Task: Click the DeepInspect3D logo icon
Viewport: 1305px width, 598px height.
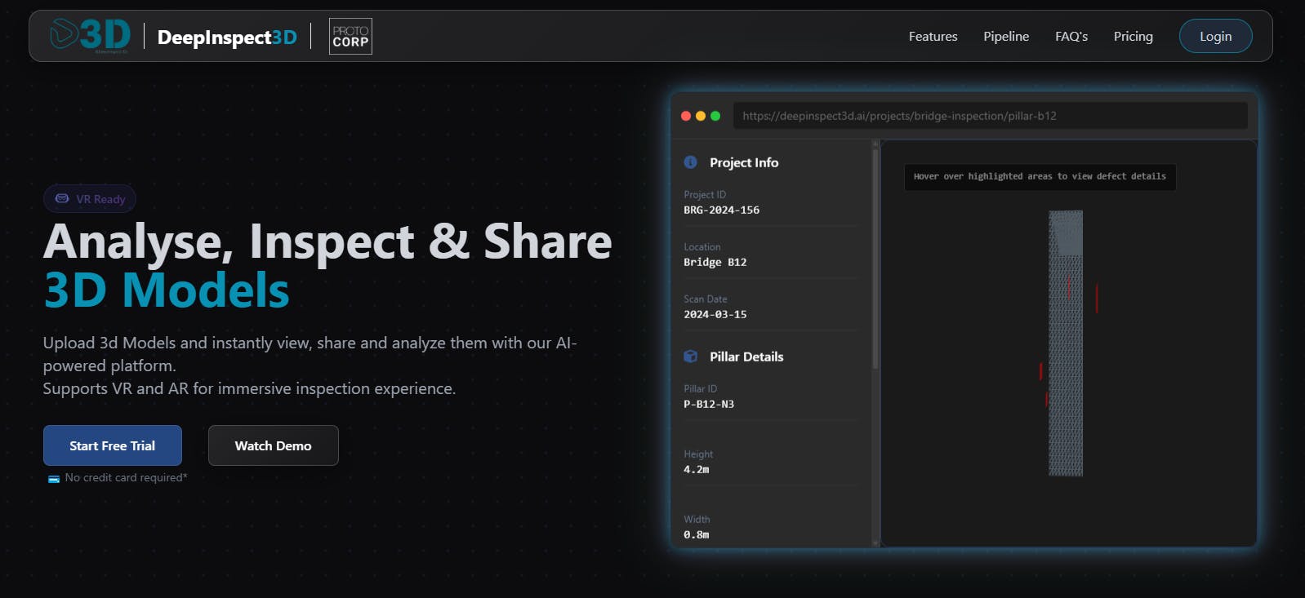Action: (x=90, y=36)
